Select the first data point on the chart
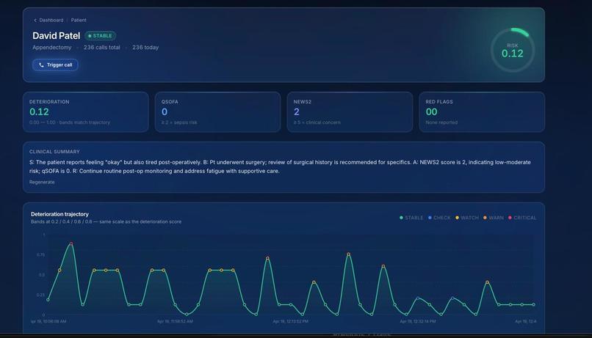 [48, 300]
